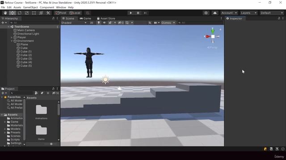The image size is (286, 160).
Task: Select the Inspector tab
Action: pyautogui.click(x=234, y=19)
